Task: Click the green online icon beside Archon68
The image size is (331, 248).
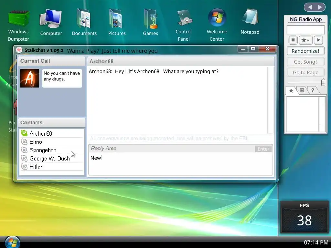Action: tap(24, 133)
